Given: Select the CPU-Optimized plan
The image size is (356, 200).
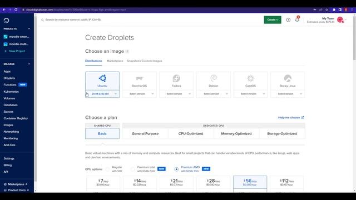Looking at the screenshot, I should pos(191,133).
